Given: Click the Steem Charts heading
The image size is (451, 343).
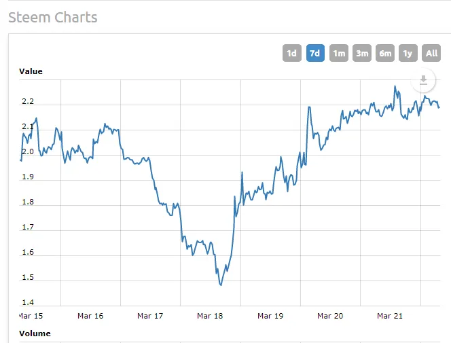Looking at the screenshot, I should [52, 18].
